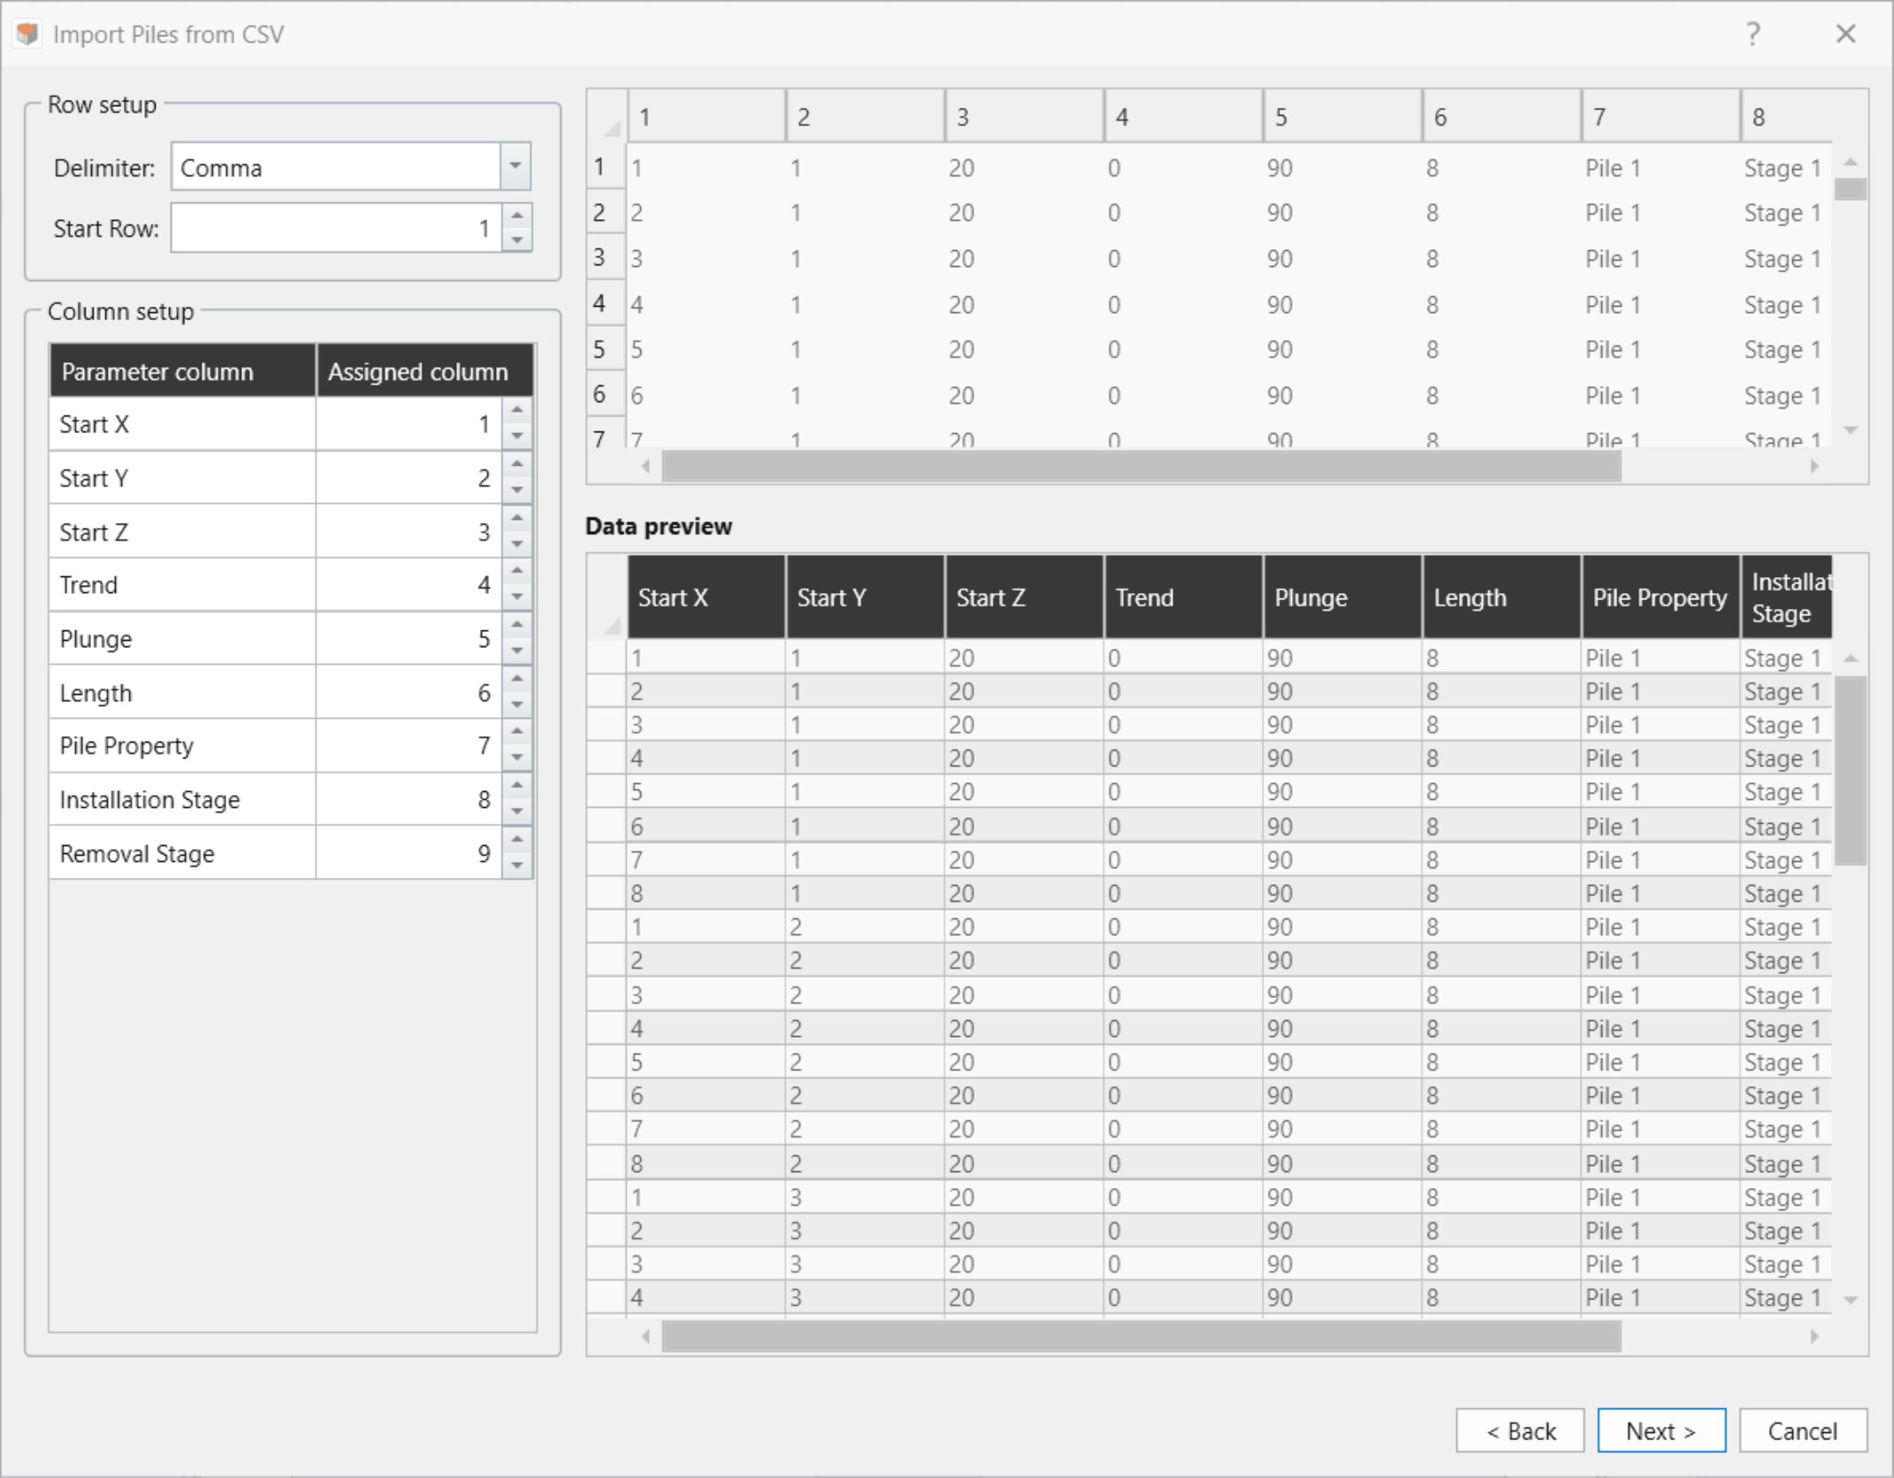Decrement Length assigned column
The width and height of the screenshot is (1894, 1478).
(x=517, y=705)
